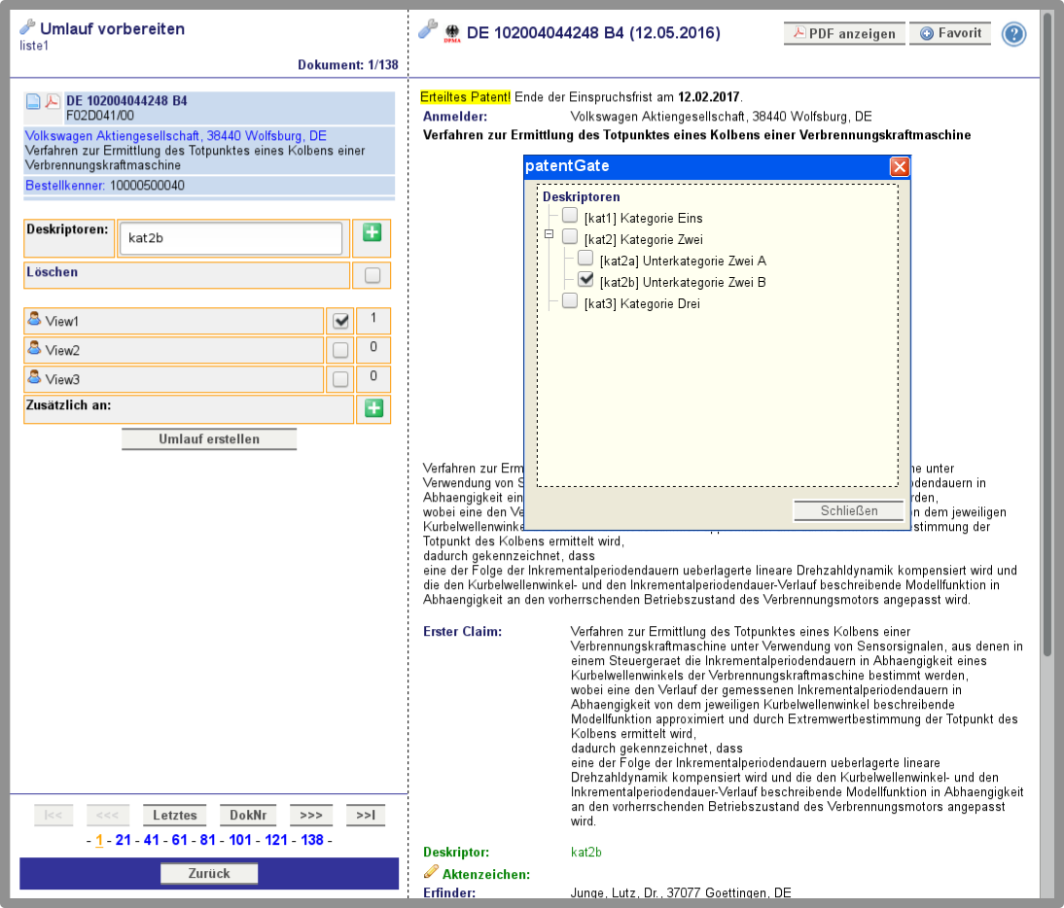Check the View3 checkbox

(340, 379)
